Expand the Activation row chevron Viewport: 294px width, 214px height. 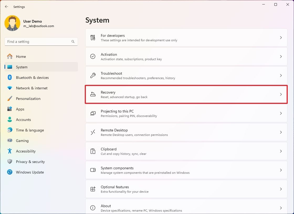[281, 57]
